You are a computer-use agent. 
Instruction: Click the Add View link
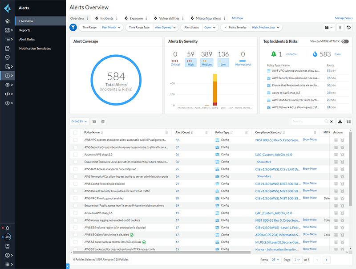[237, 18]
